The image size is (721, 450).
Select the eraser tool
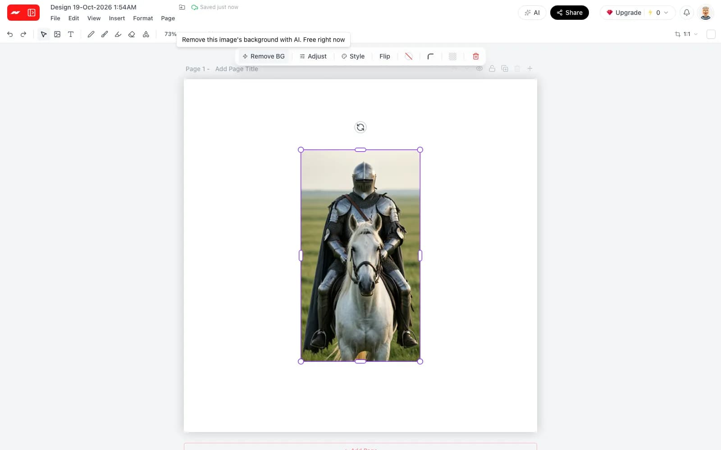132,34
